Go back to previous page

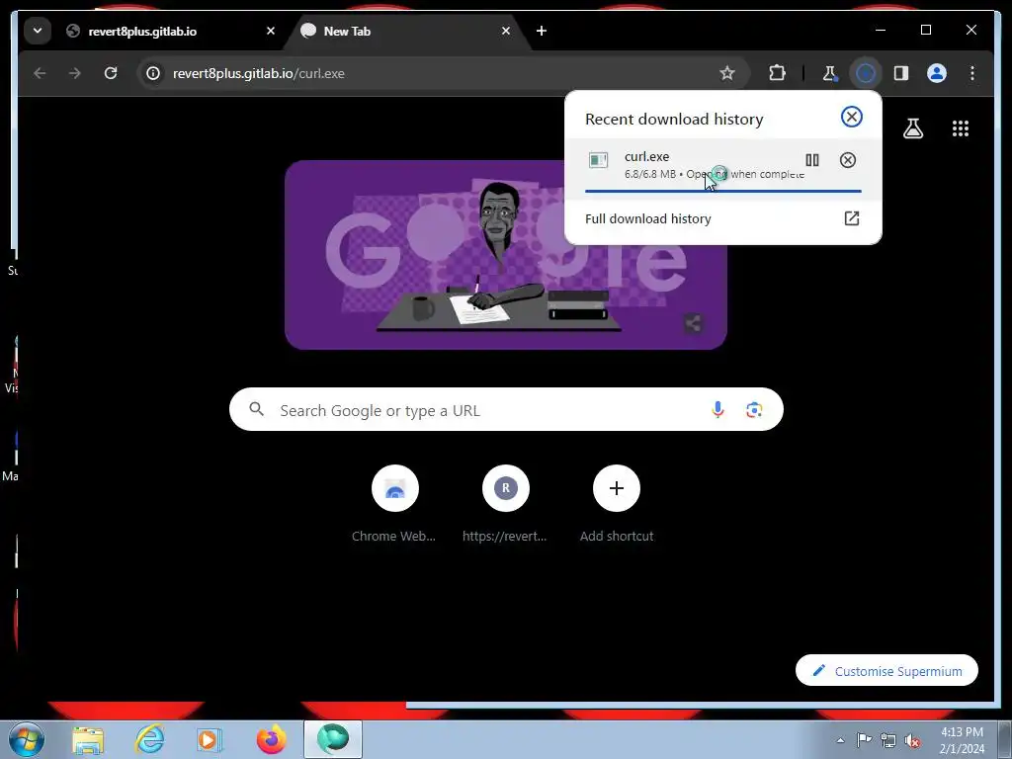[x=40, y=73]
